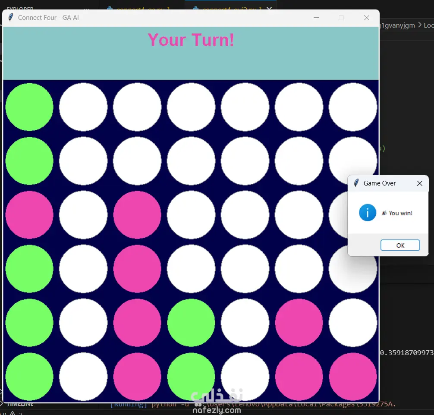Screen dimensions: 434x415
Task: Click the pink disc in third column, bottom row
Action: click(x=137, y=377)
